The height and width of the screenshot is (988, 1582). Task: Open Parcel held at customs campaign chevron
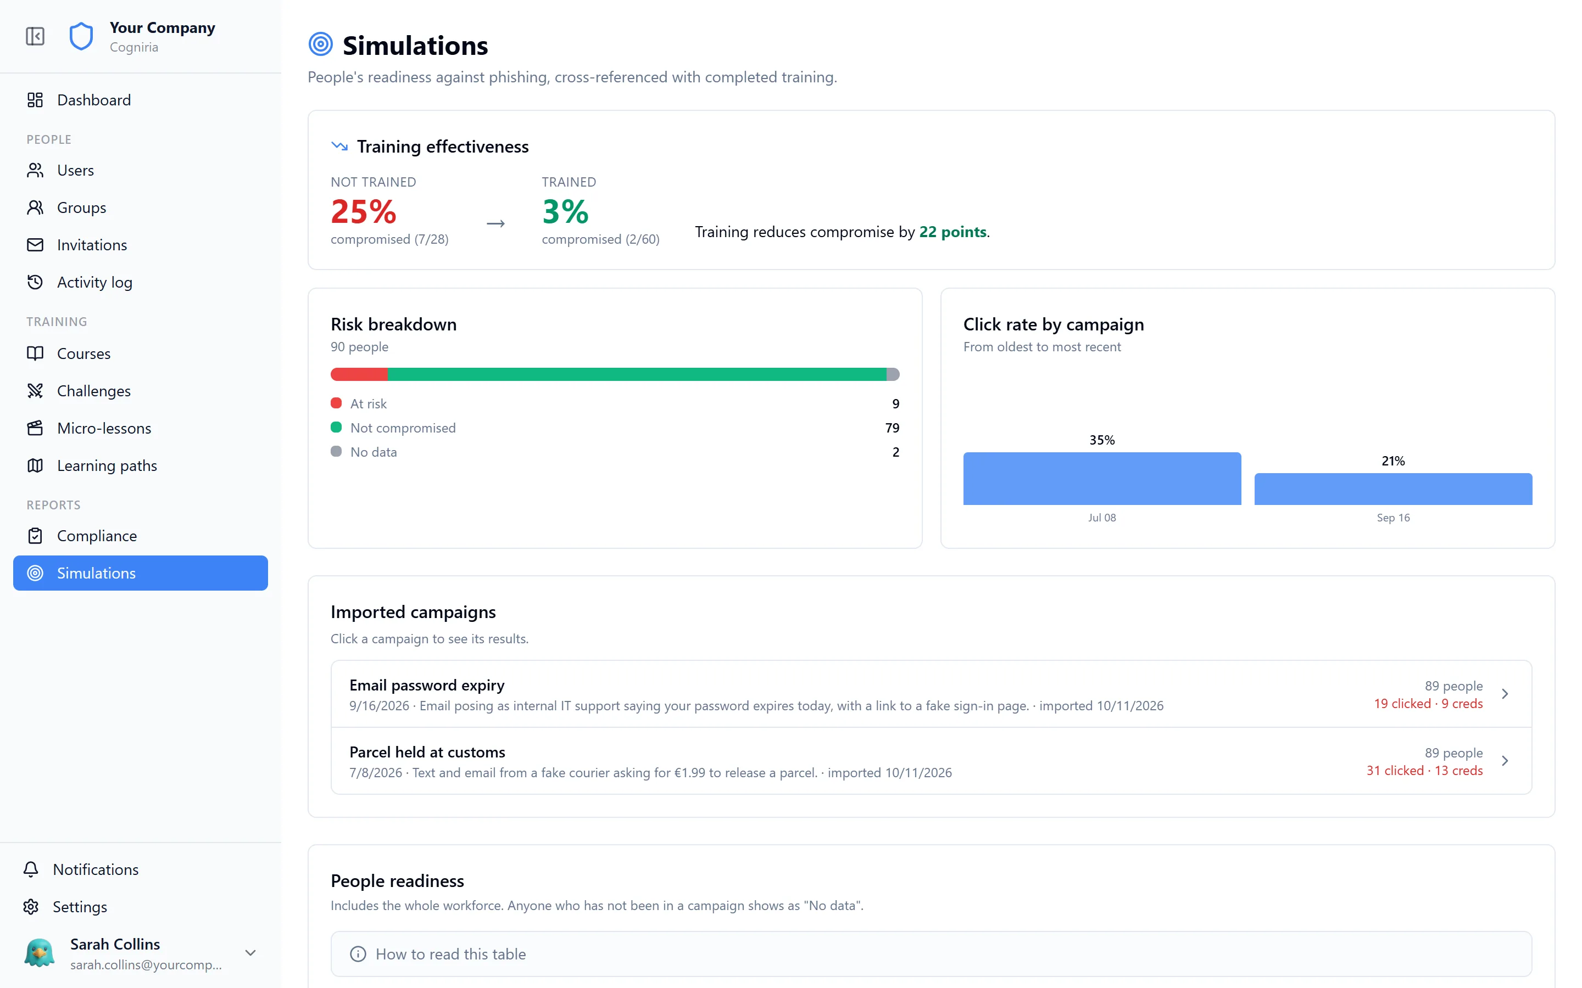[x=1505, y=761]
